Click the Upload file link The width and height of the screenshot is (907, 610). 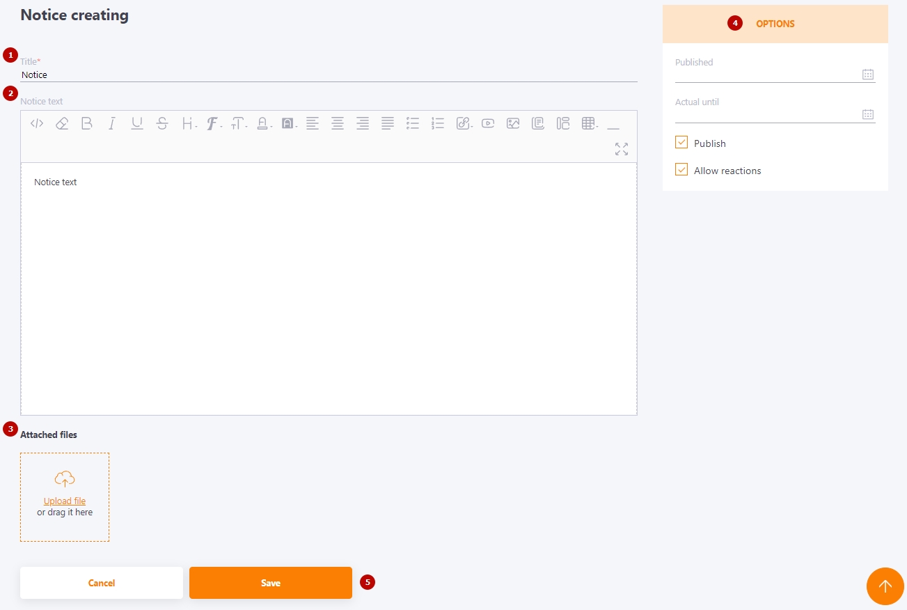[65, 501]
